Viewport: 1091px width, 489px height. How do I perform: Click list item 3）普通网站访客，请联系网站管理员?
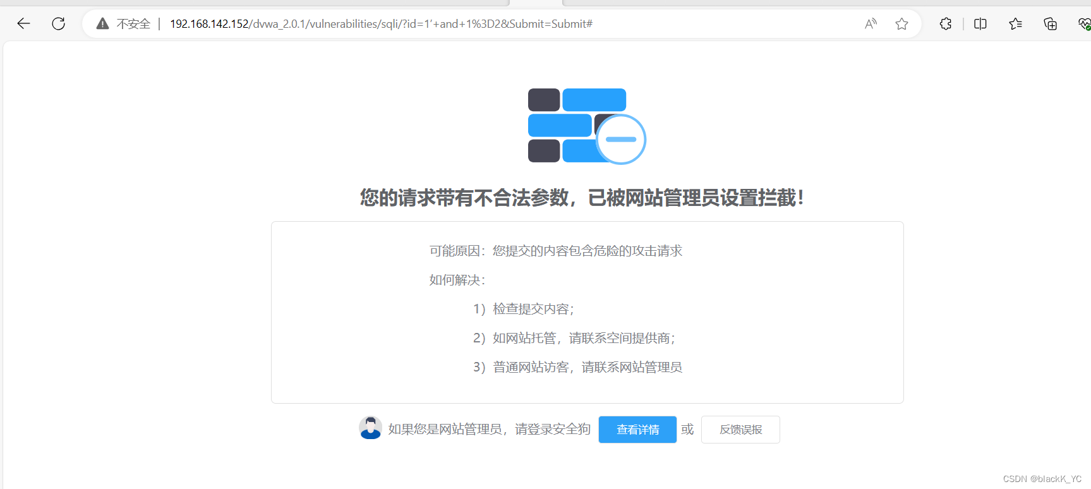[x=577, y=367]
